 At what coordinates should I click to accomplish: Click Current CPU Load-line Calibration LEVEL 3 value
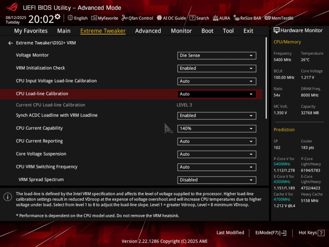point(184,105)
